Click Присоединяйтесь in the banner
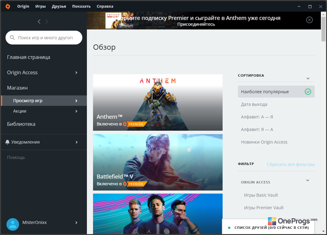Image resolution: width=327 pixels, height=235 pixels. click(x=196, y=24)
